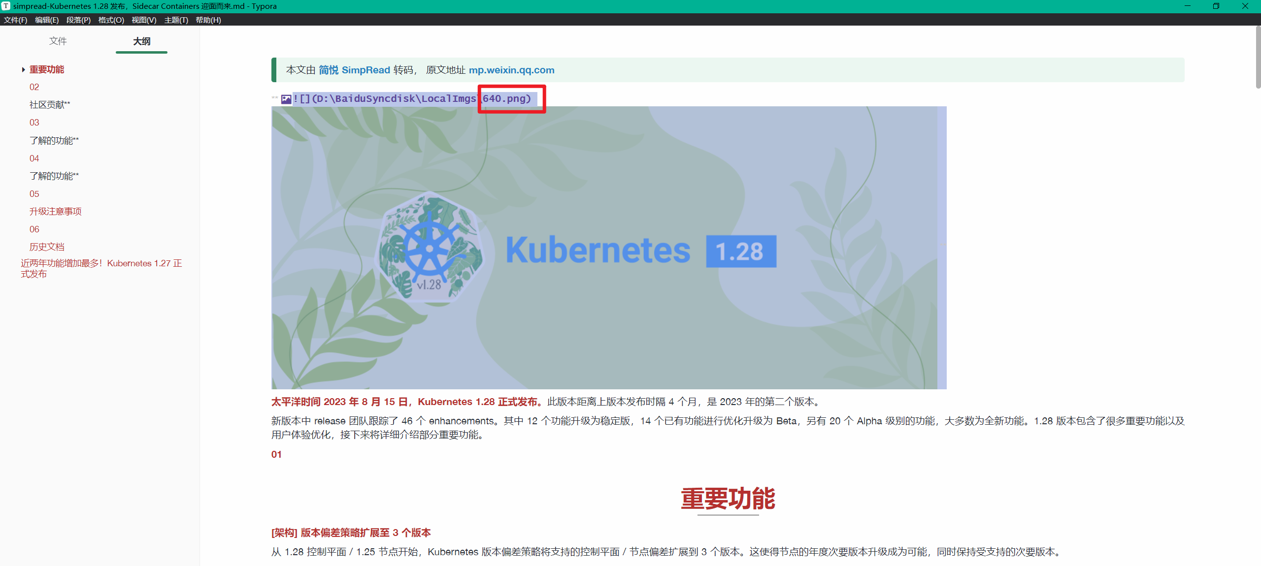Switch to the 文件 sidebar tab
The height and width of the screenshot is (566, 1261).
(x=58, y=41)
